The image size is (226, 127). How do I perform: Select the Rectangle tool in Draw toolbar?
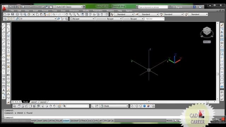4,39
